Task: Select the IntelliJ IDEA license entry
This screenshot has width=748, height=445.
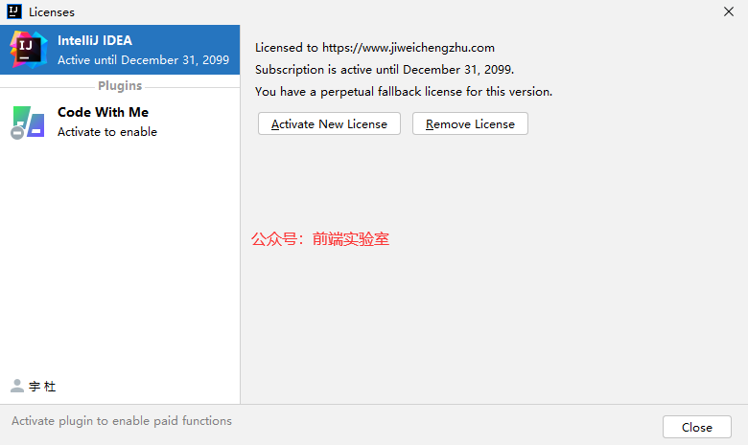Action: pos(120,50)
